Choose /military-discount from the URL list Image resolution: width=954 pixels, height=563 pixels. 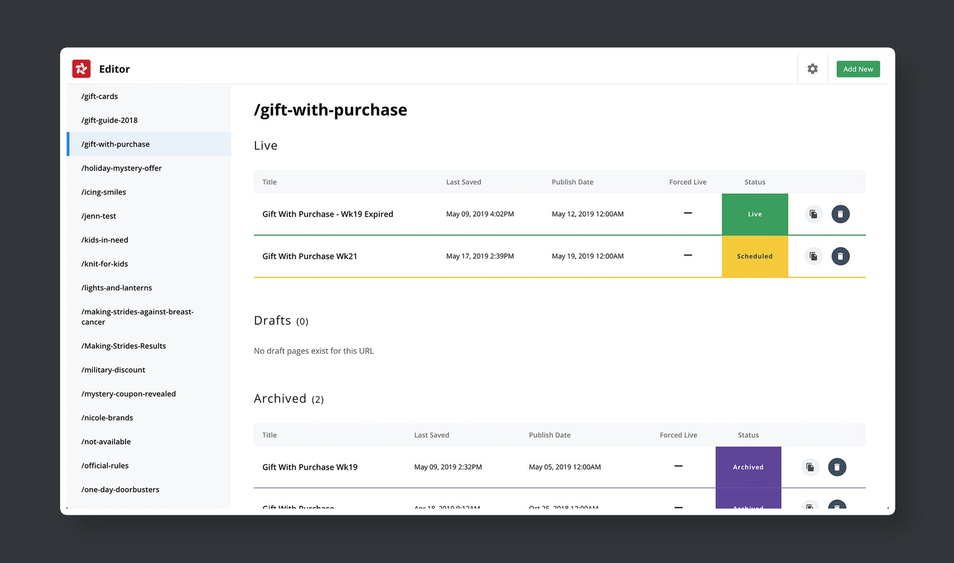(114, 370)
